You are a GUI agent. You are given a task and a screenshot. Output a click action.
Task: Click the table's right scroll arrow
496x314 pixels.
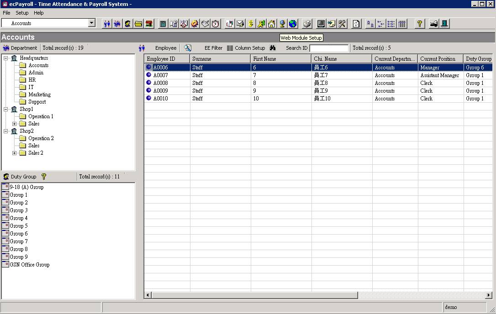coord(489,295)
